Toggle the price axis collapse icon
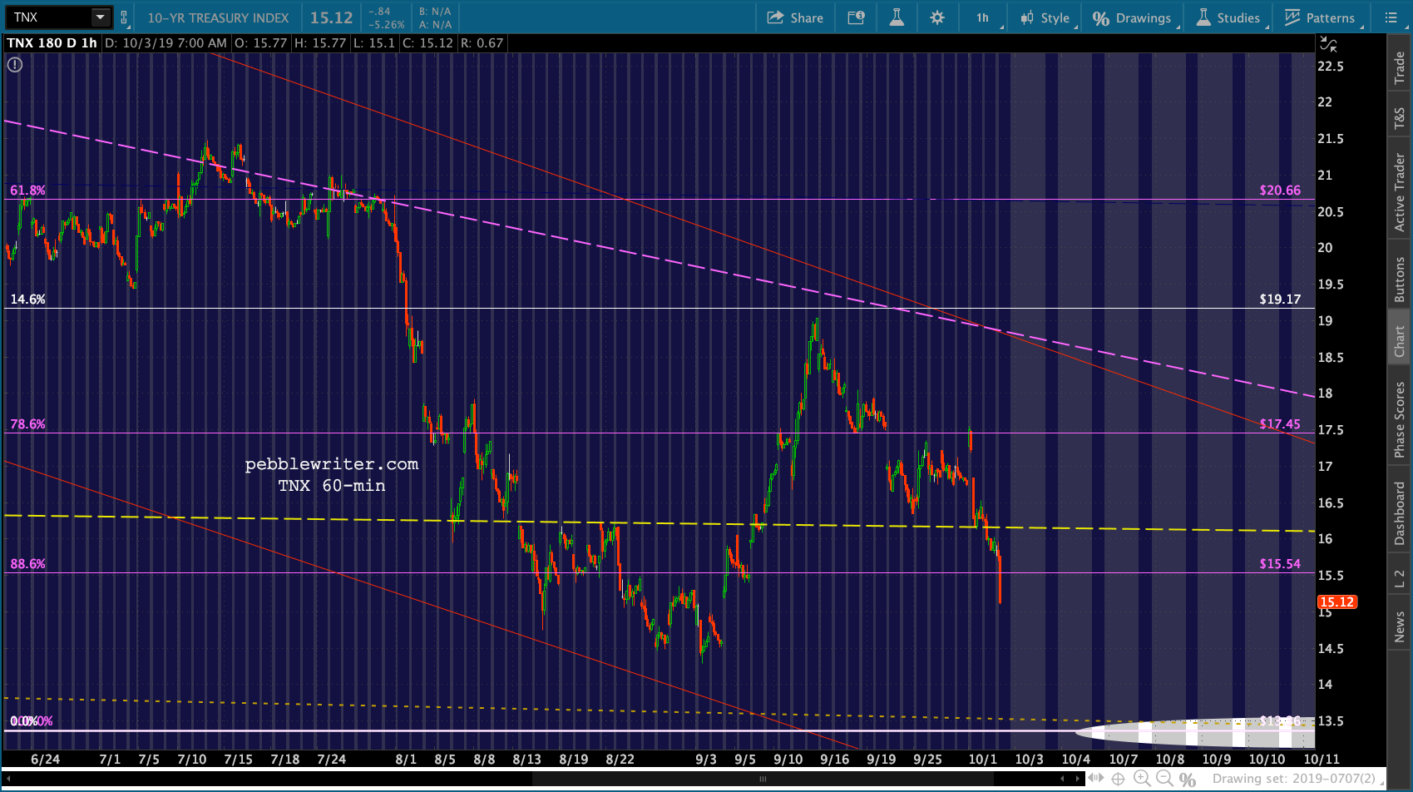The height and width of the screenshot is (792, 1413). click(x=1328, y=44)
